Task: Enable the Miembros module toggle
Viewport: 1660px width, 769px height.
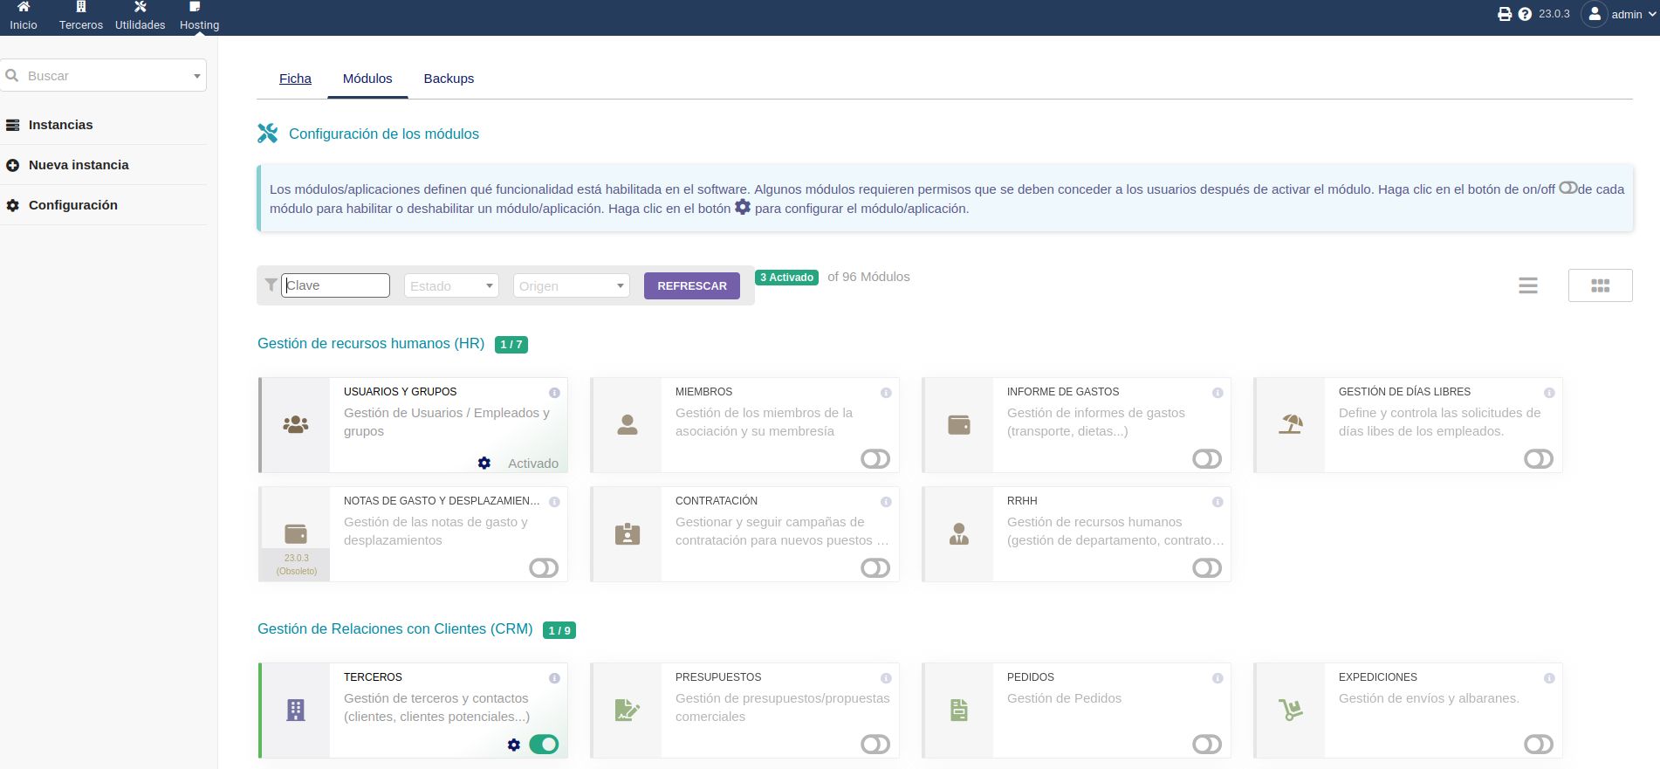Action: click(875, 459)
